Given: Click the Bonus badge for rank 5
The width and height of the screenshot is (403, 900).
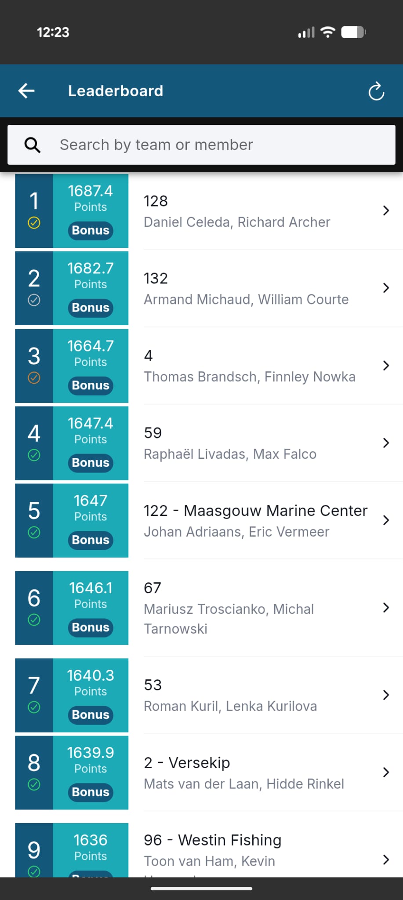Looking at the screenshot, I should (x=91, y=540).
